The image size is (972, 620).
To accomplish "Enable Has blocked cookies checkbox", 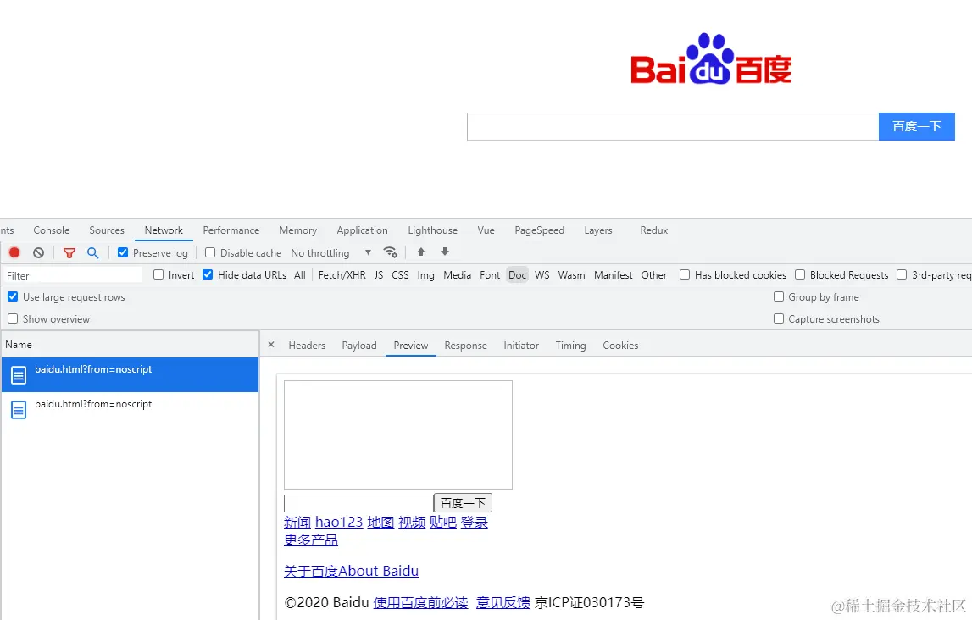I will tap(685, 274).
